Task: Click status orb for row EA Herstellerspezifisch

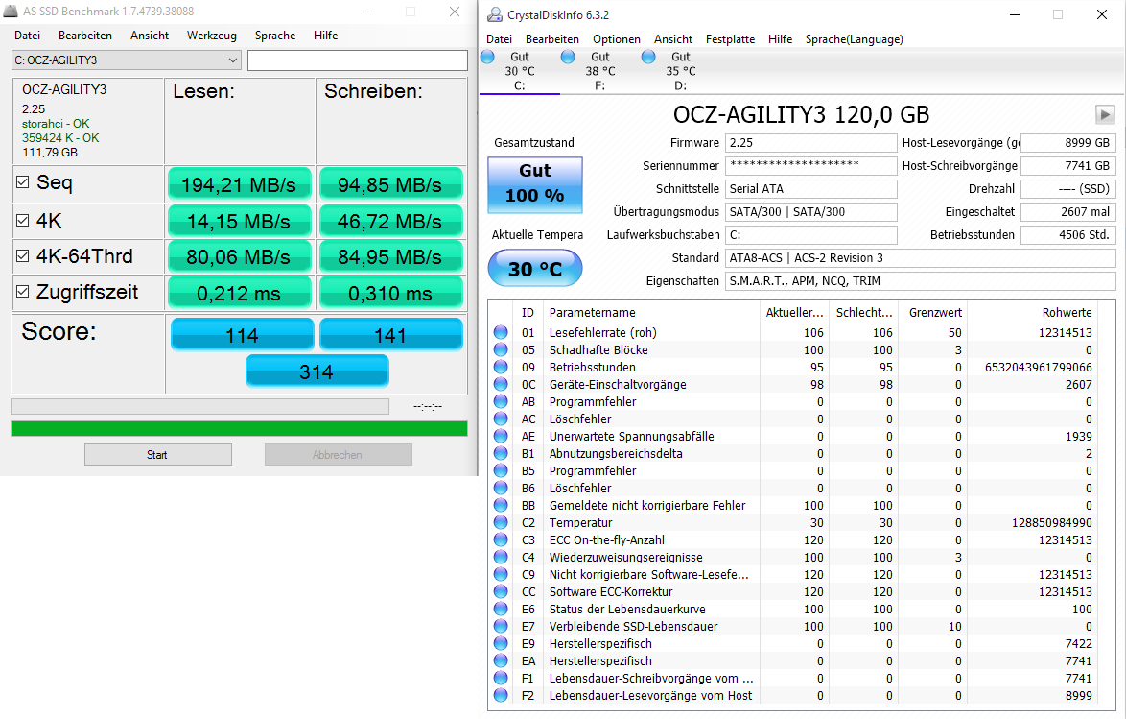Action: [x=501, y=660]
